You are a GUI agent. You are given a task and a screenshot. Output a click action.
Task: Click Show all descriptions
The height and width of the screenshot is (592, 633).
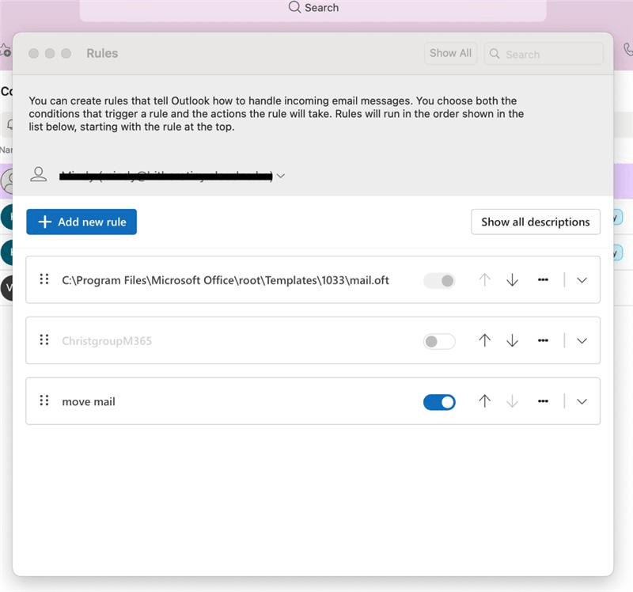coord(535,222)
